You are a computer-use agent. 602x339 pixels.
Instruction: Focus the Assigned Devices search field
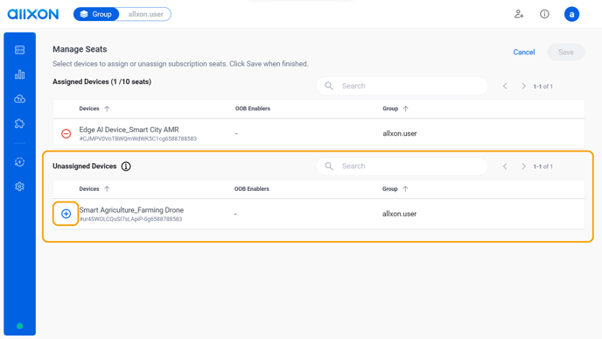[402, 86]
